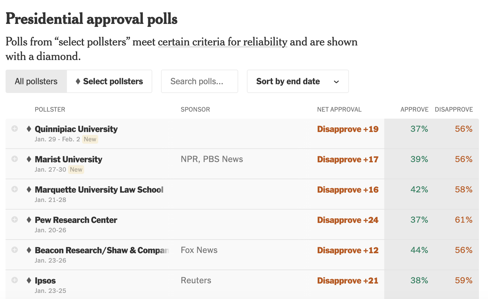Click the Marist University pollster name
488x299 pixels.
(x=68, y=159)
